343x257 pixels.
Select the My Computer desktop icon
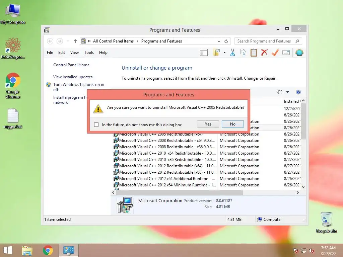(x=13, y=14)
